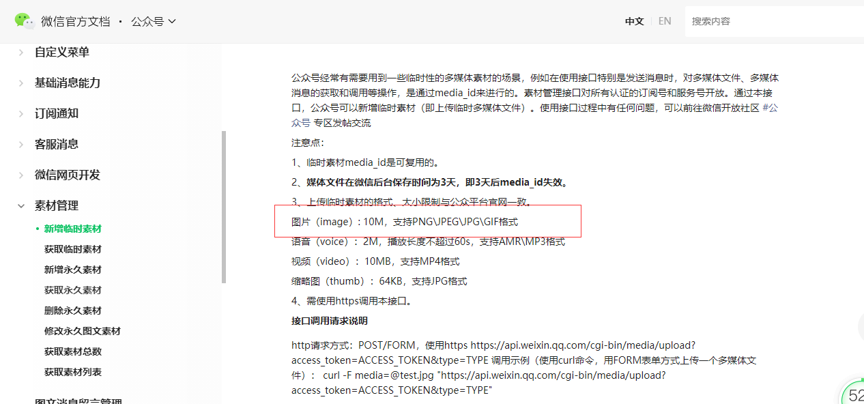This screenshot has width=864, height=404.
Task: Click the WeChat logo icon
Action: tap(25, 21)
